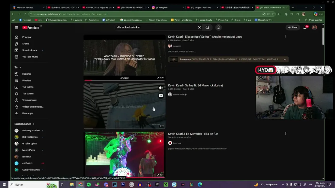The width and height of the screenshot is (335, 188).
Task: Open the Ella se fue Audio mejorado thumbnail
Action: click(124, 57)
